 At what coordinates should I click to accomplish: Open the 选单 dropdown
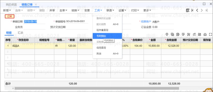pos(19,10)
